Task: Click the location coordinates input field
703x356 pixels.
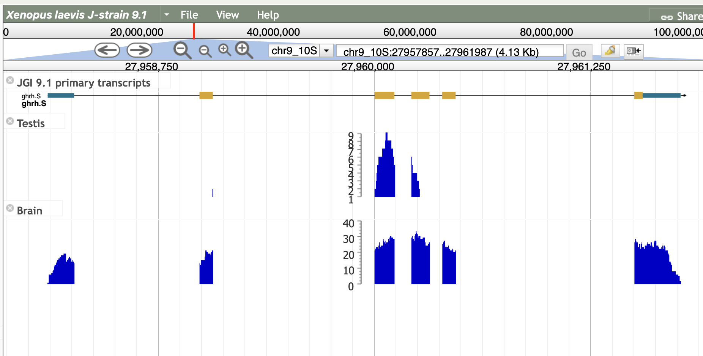Action: [450, 52]
